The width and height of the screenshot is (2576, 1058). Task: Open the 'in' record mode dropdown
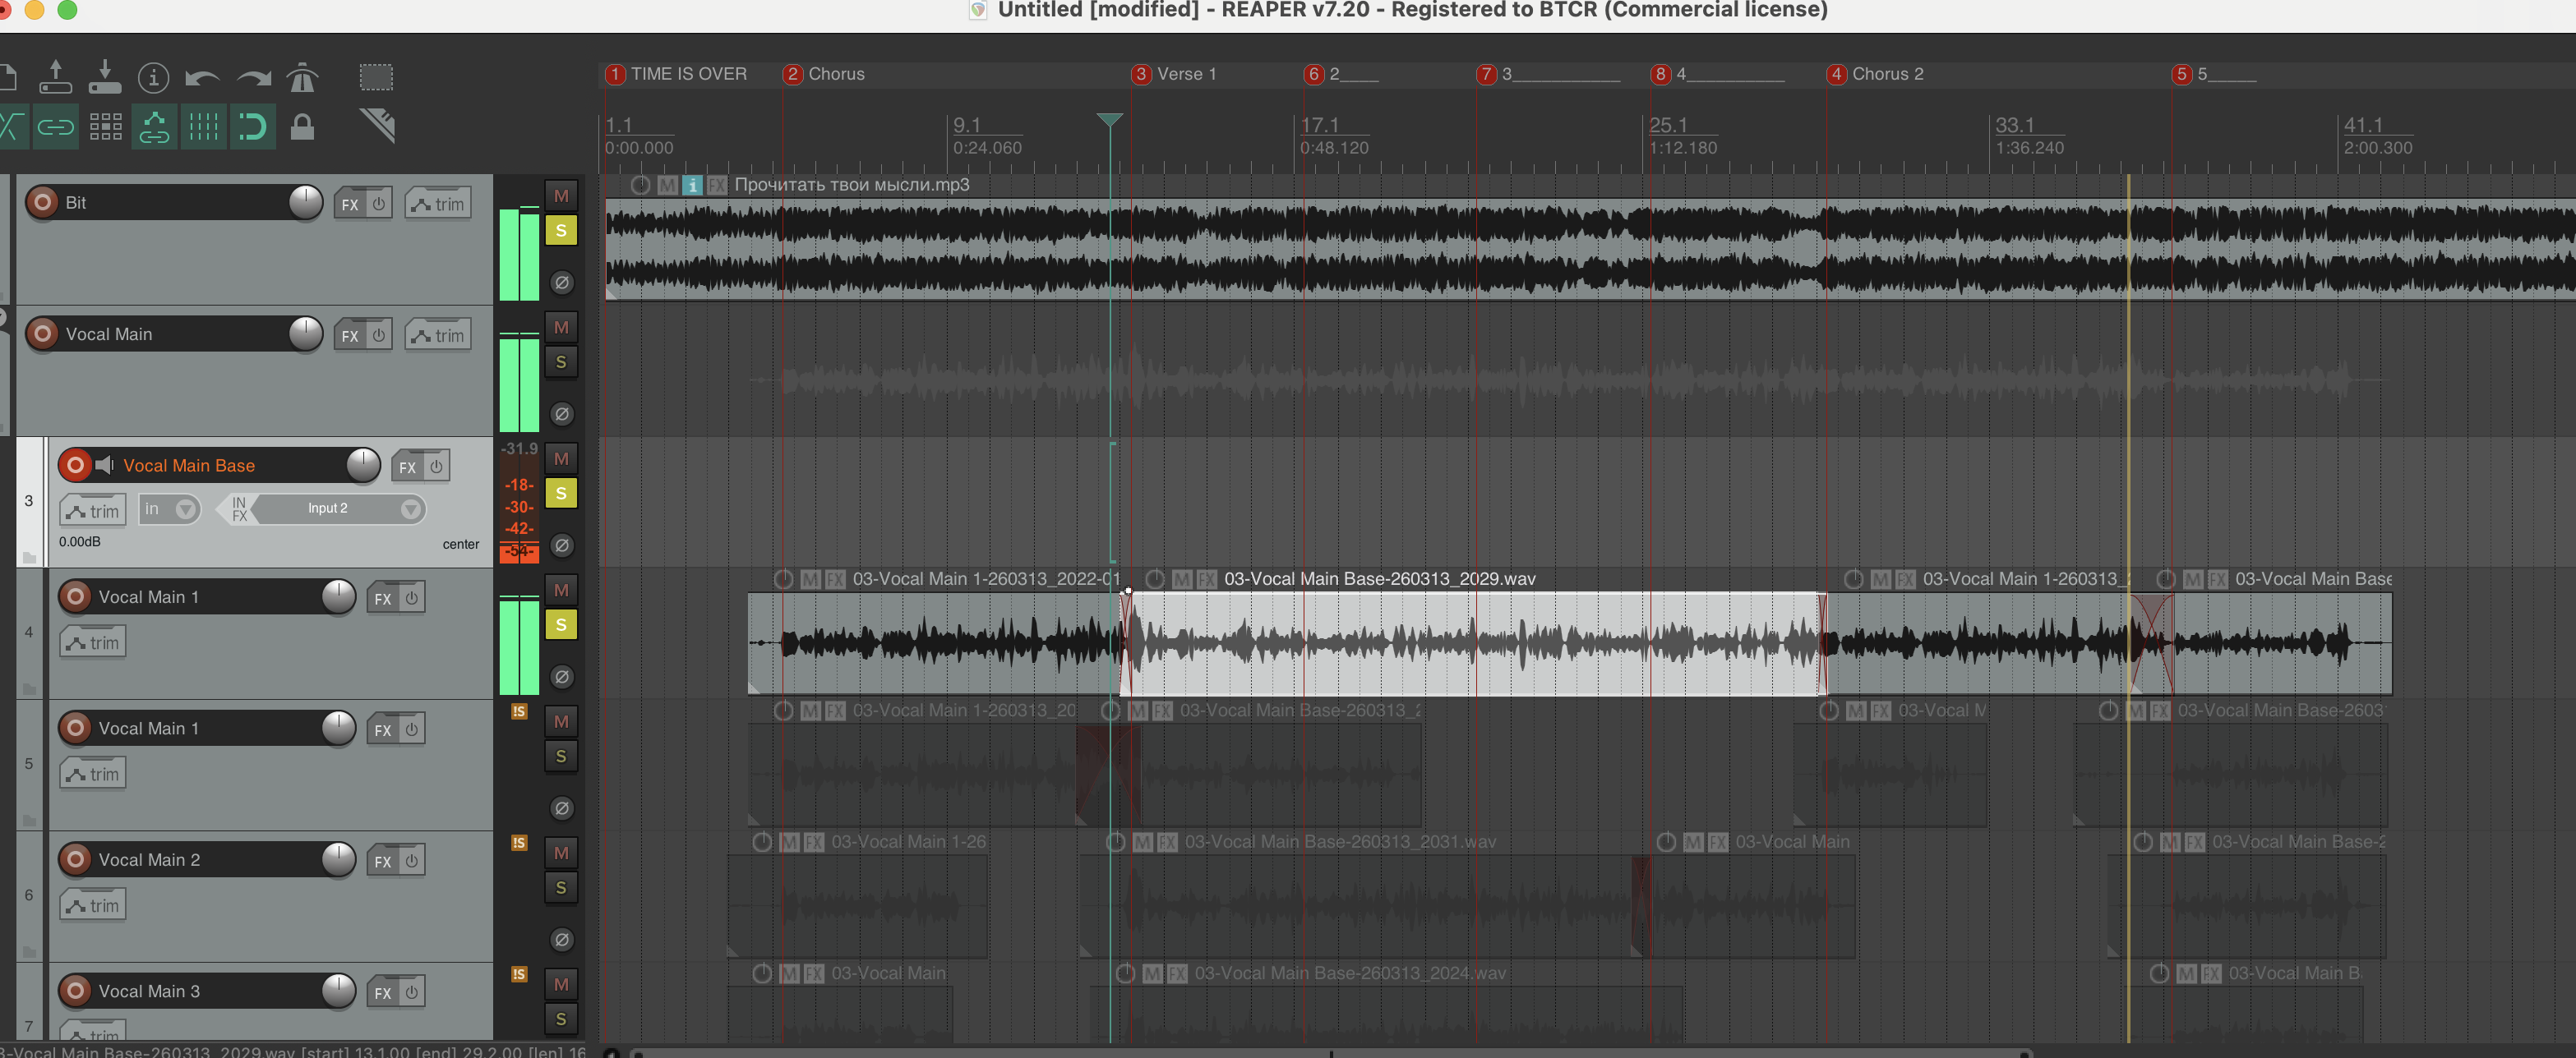(x=185, y=509)
